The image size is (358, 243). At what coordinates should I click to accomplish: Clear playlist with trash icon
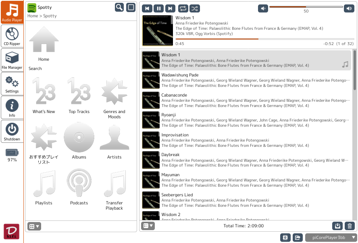click(x=350, y=226)
